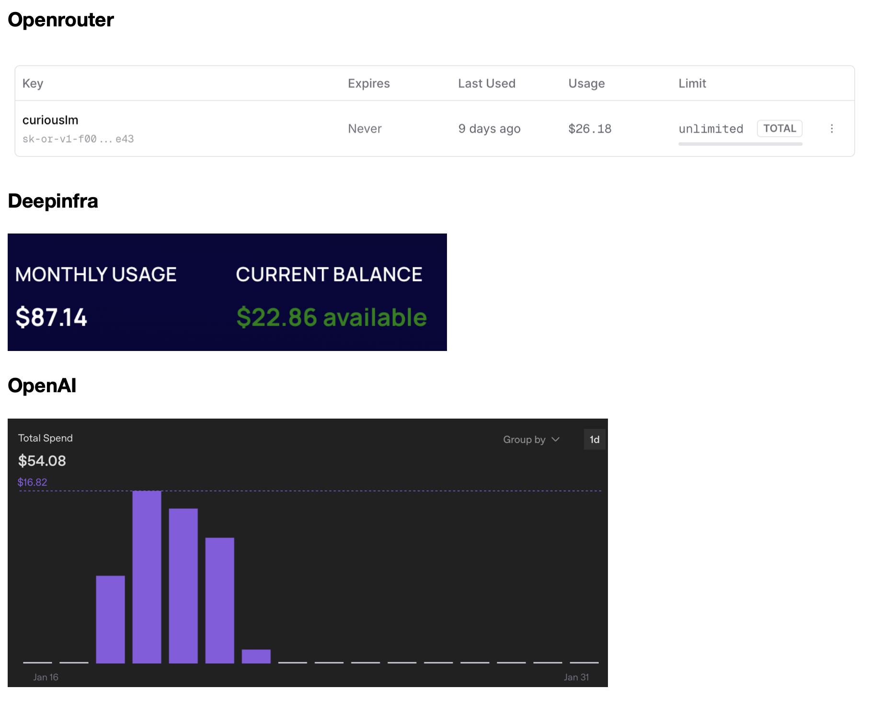Click the unlimited limit value
This screenshot has width=870, height=701.
[711, 129]
